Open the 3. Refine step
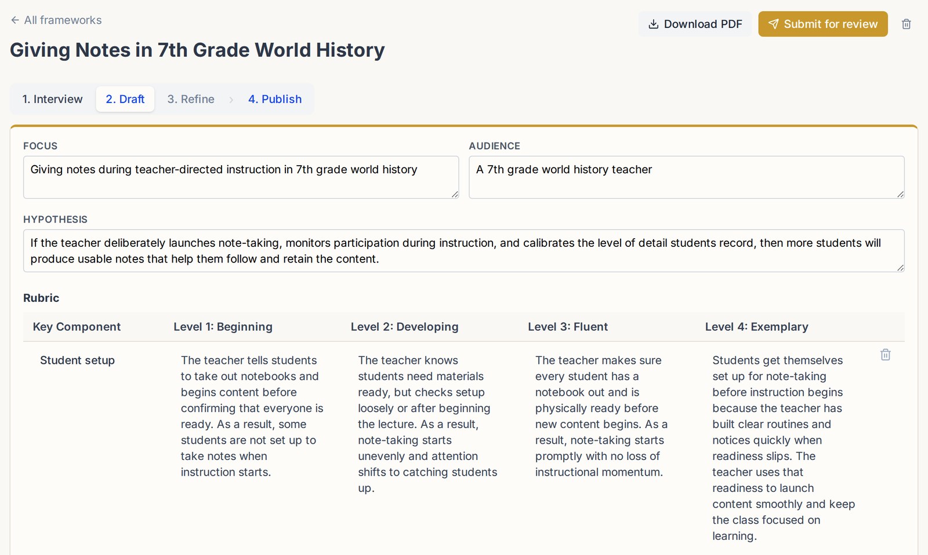The width and height of the screenshot is (928, 555). [191, 99]
